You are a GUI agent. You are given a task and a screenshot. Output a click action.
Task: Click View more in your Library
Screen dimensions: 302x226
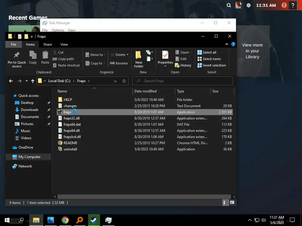pos(252,51)
